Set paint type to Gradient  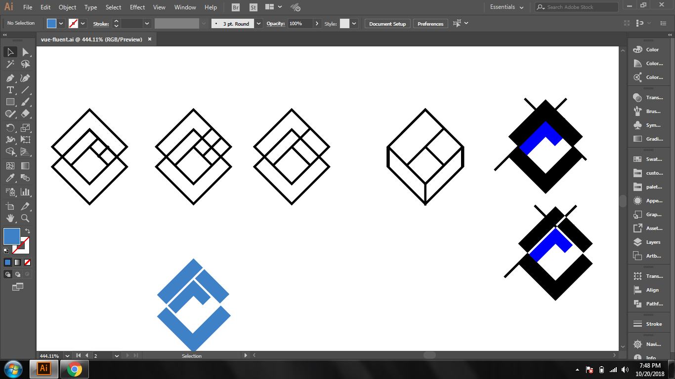tap(18, 262)
